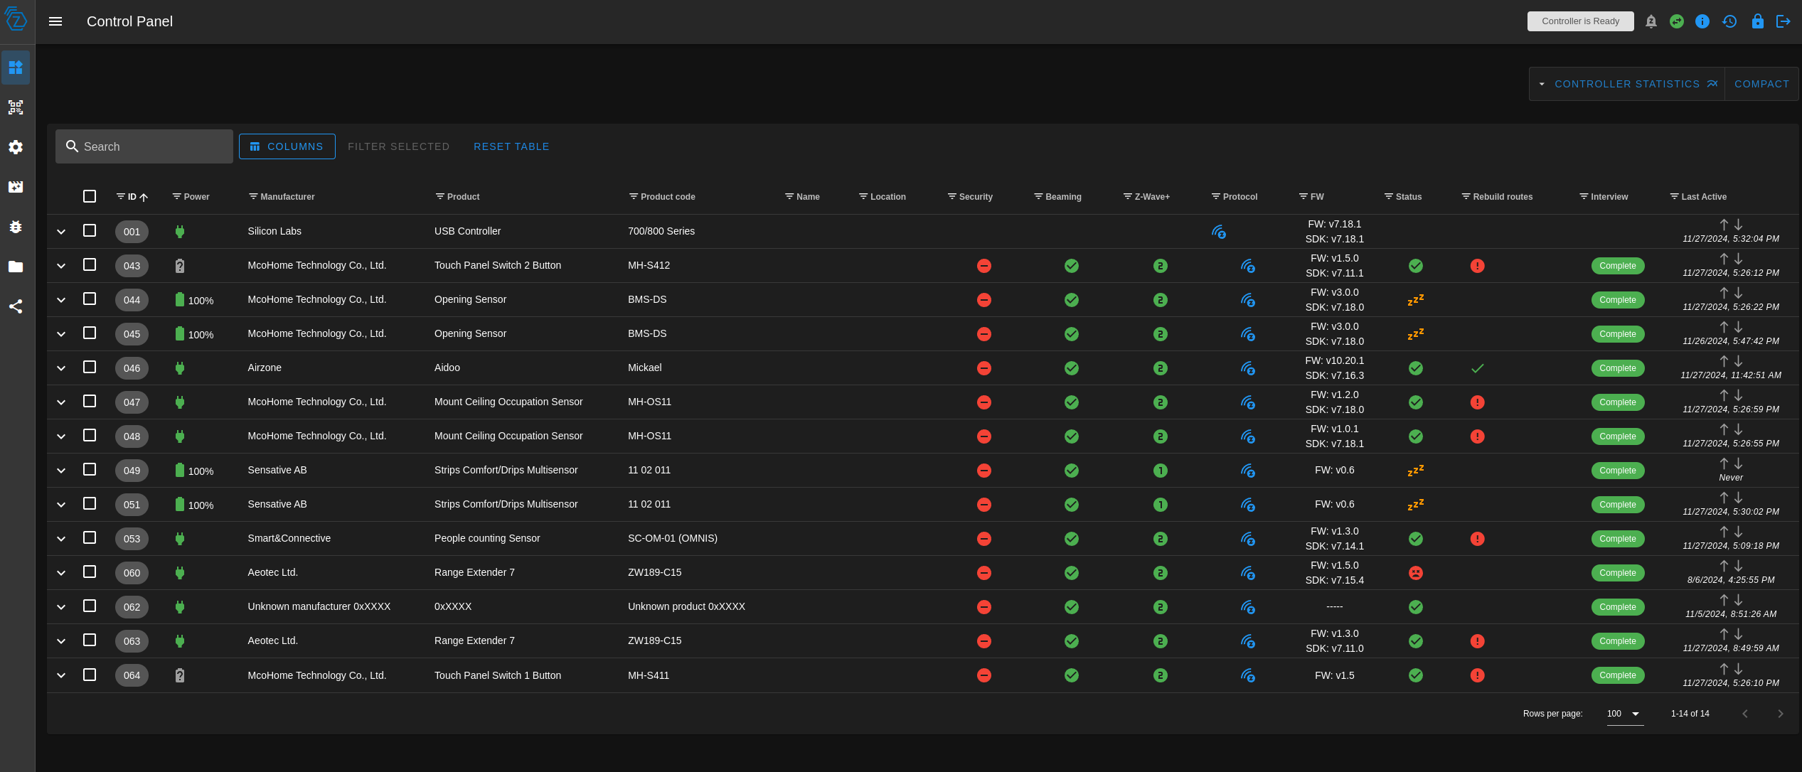Expand the Controller Statistics panel

point(1627,84)
